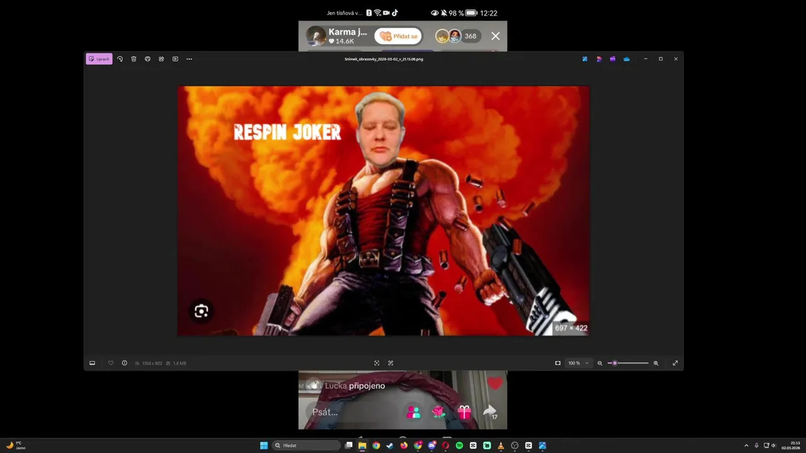Click the 368 viewers count

pyautogui.click(x=470, y=36)
